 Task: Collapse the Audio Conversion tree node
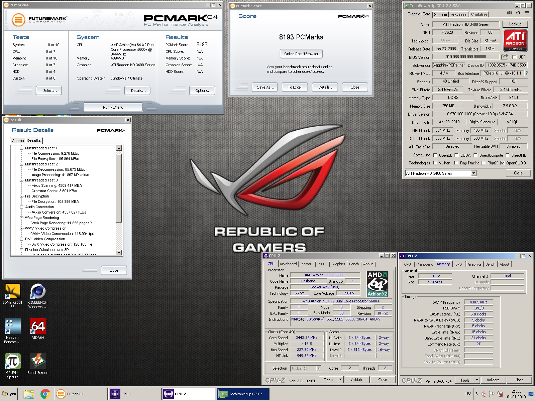[x=22, y=207]
